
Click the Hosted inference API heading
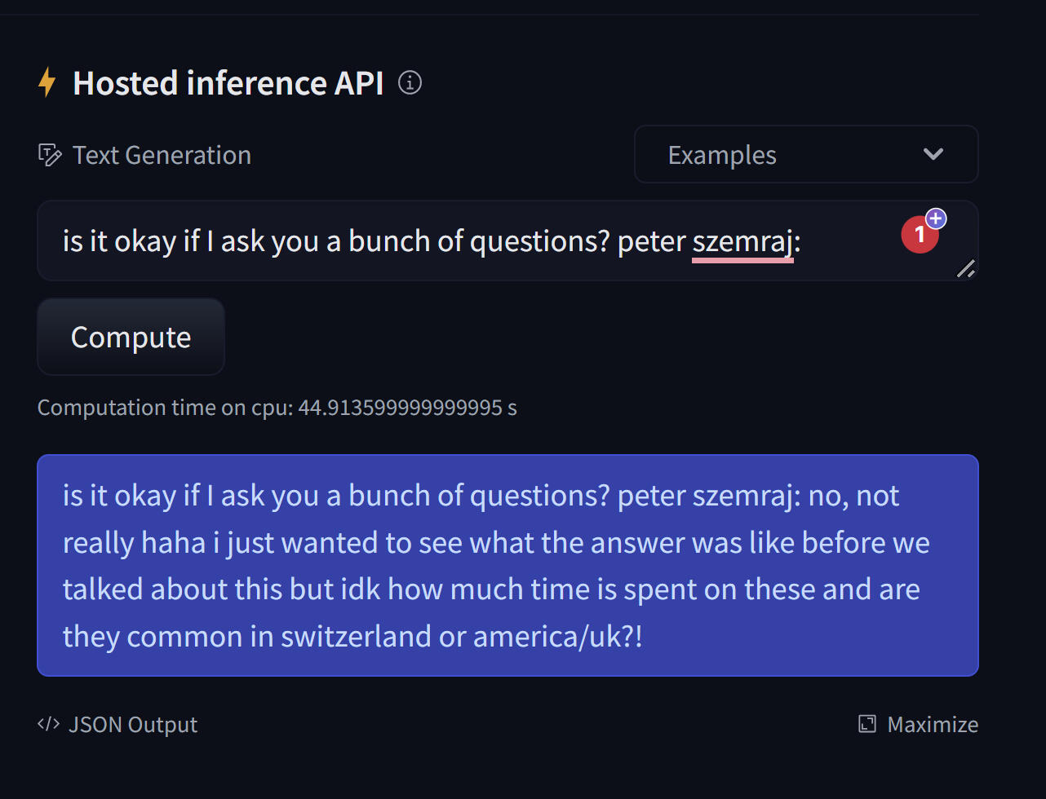point(228,83)
